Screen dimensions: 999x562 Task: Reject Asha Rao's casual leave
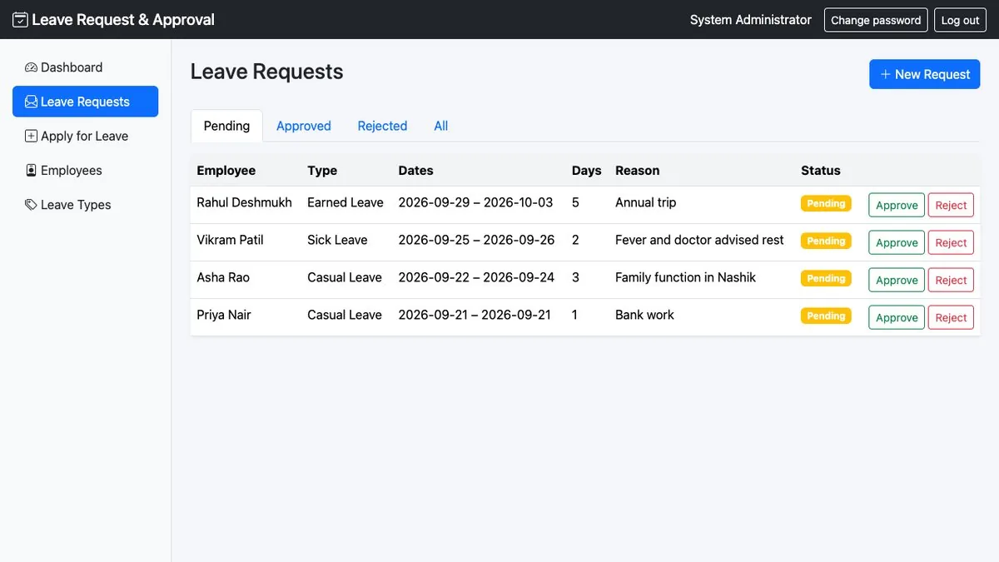(x=951, y=280)
